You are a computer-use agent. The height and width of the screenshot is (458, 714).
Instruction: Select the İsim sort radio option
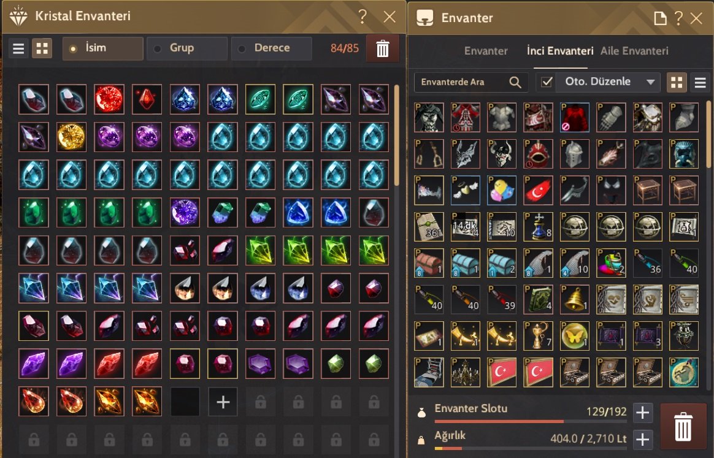[x=103, y=48]
